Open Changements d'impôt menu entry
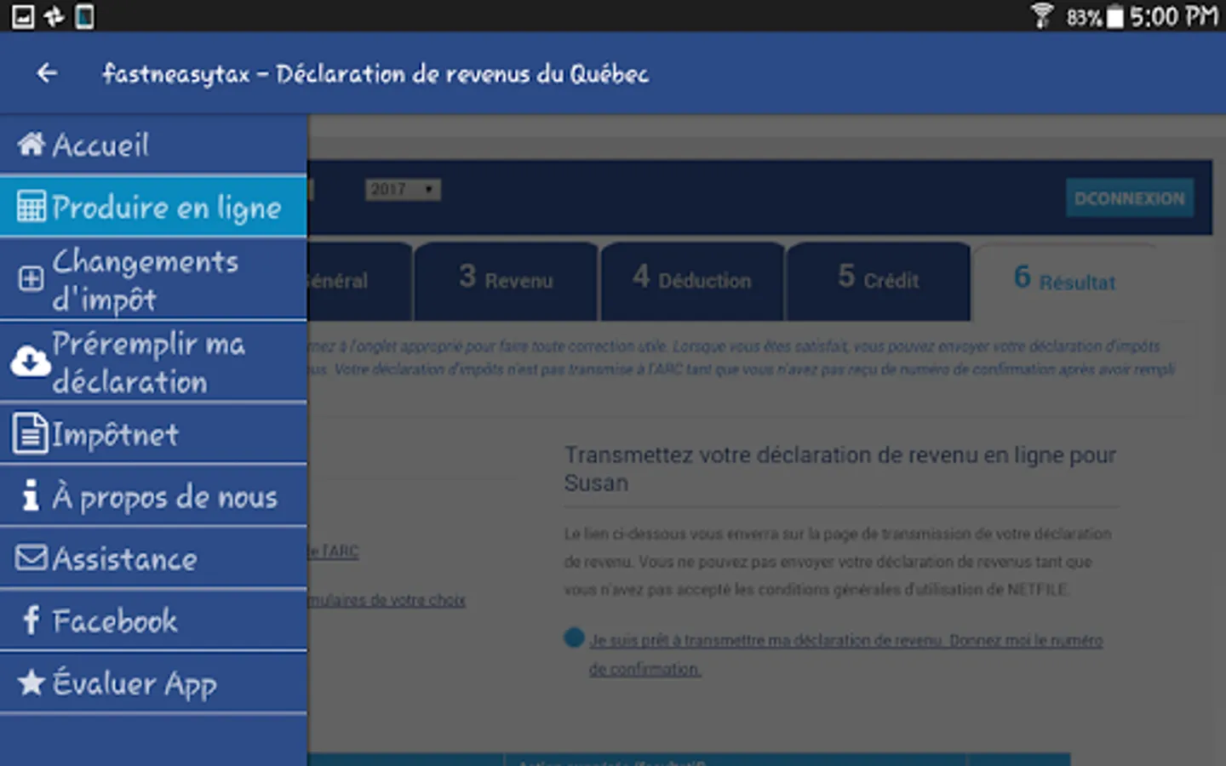The image size is (1226, 766). (x=153, y=279)
